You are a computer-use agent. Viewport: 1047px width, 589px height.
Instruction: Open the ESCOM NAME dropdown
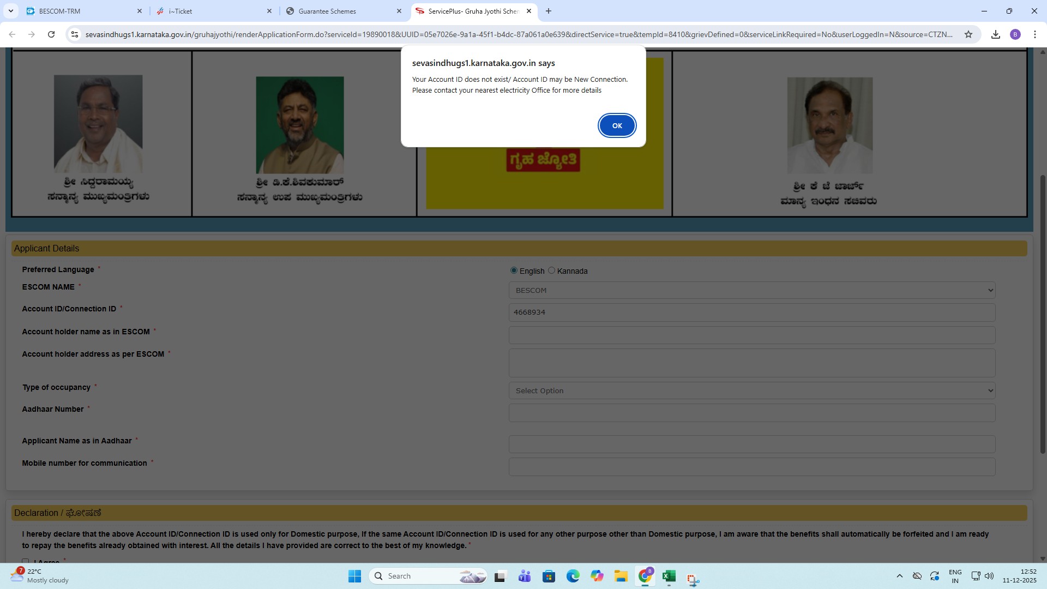pos(751,290)
